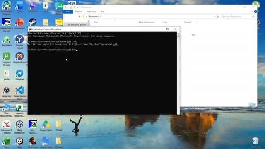265x149 pixels.
Task: Open the bottom-row green Excel shortcut
Action: (x=7, y=141)
